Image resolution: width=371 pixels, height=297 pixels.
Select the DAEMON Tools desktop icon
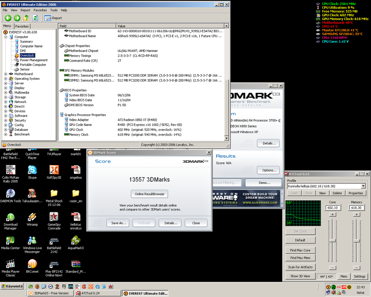(x=11, y=193)
